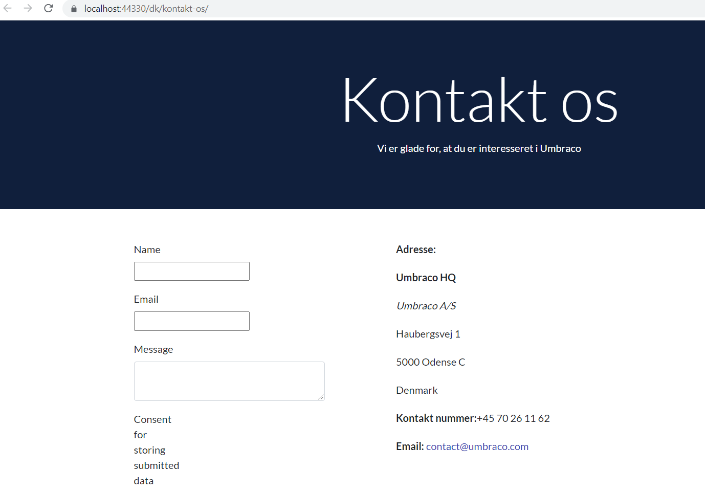The image size is (706, 494).
Task: Click the "Vi er glade for" subtitle text
Action: pyautogui.click(x=479, y=148)
